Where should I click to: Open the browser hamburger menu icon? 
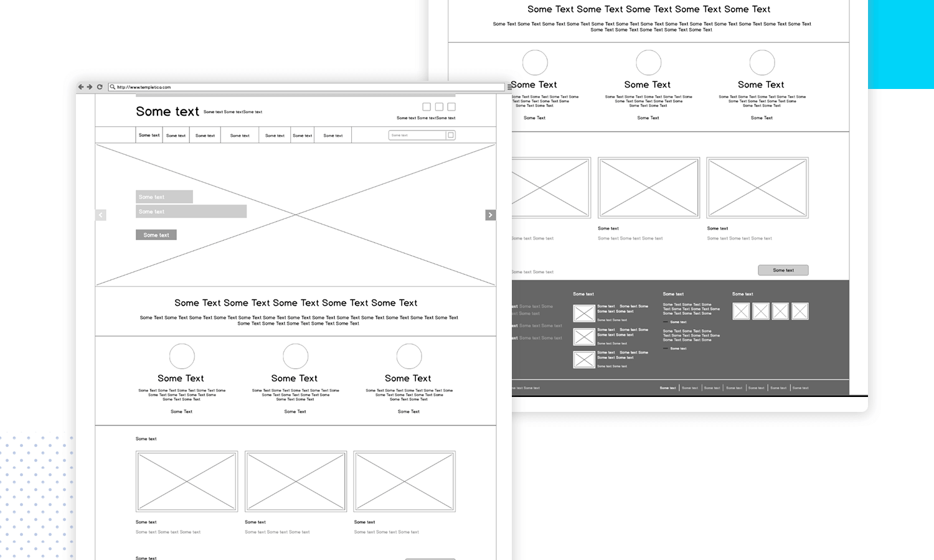coord(509,87)
